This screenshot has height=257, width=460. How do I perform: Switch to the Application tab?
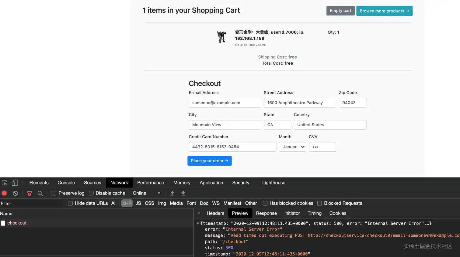coord(211,183)
